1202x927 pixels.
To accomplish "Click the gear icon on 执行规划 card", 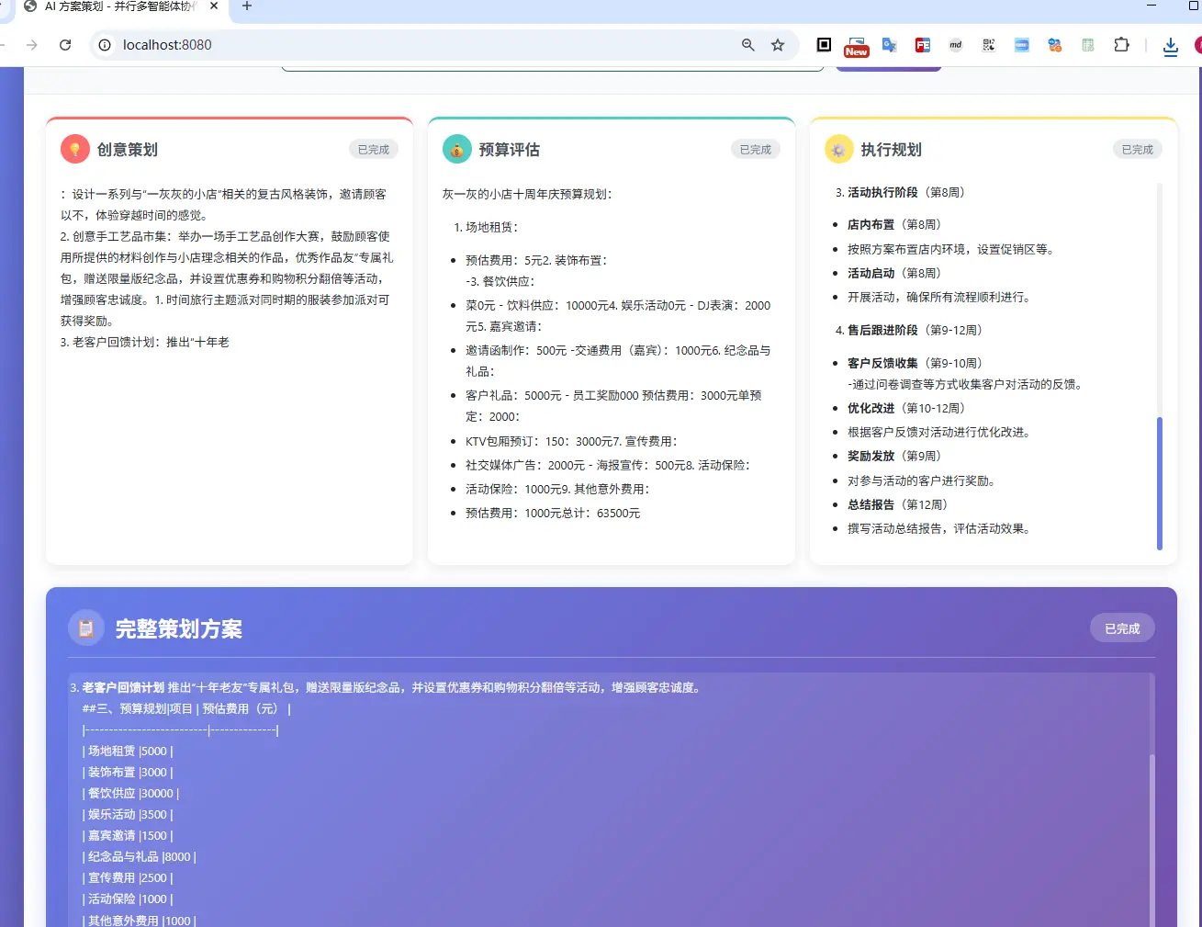I will 838,148.
